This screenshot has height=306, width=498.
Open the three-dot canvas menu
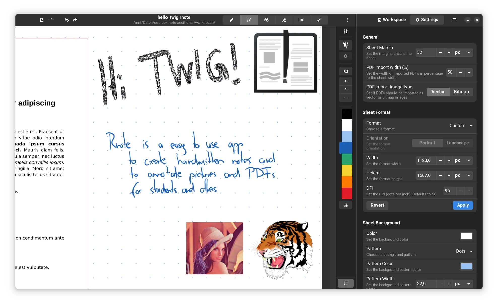click(x=348, y=20)
